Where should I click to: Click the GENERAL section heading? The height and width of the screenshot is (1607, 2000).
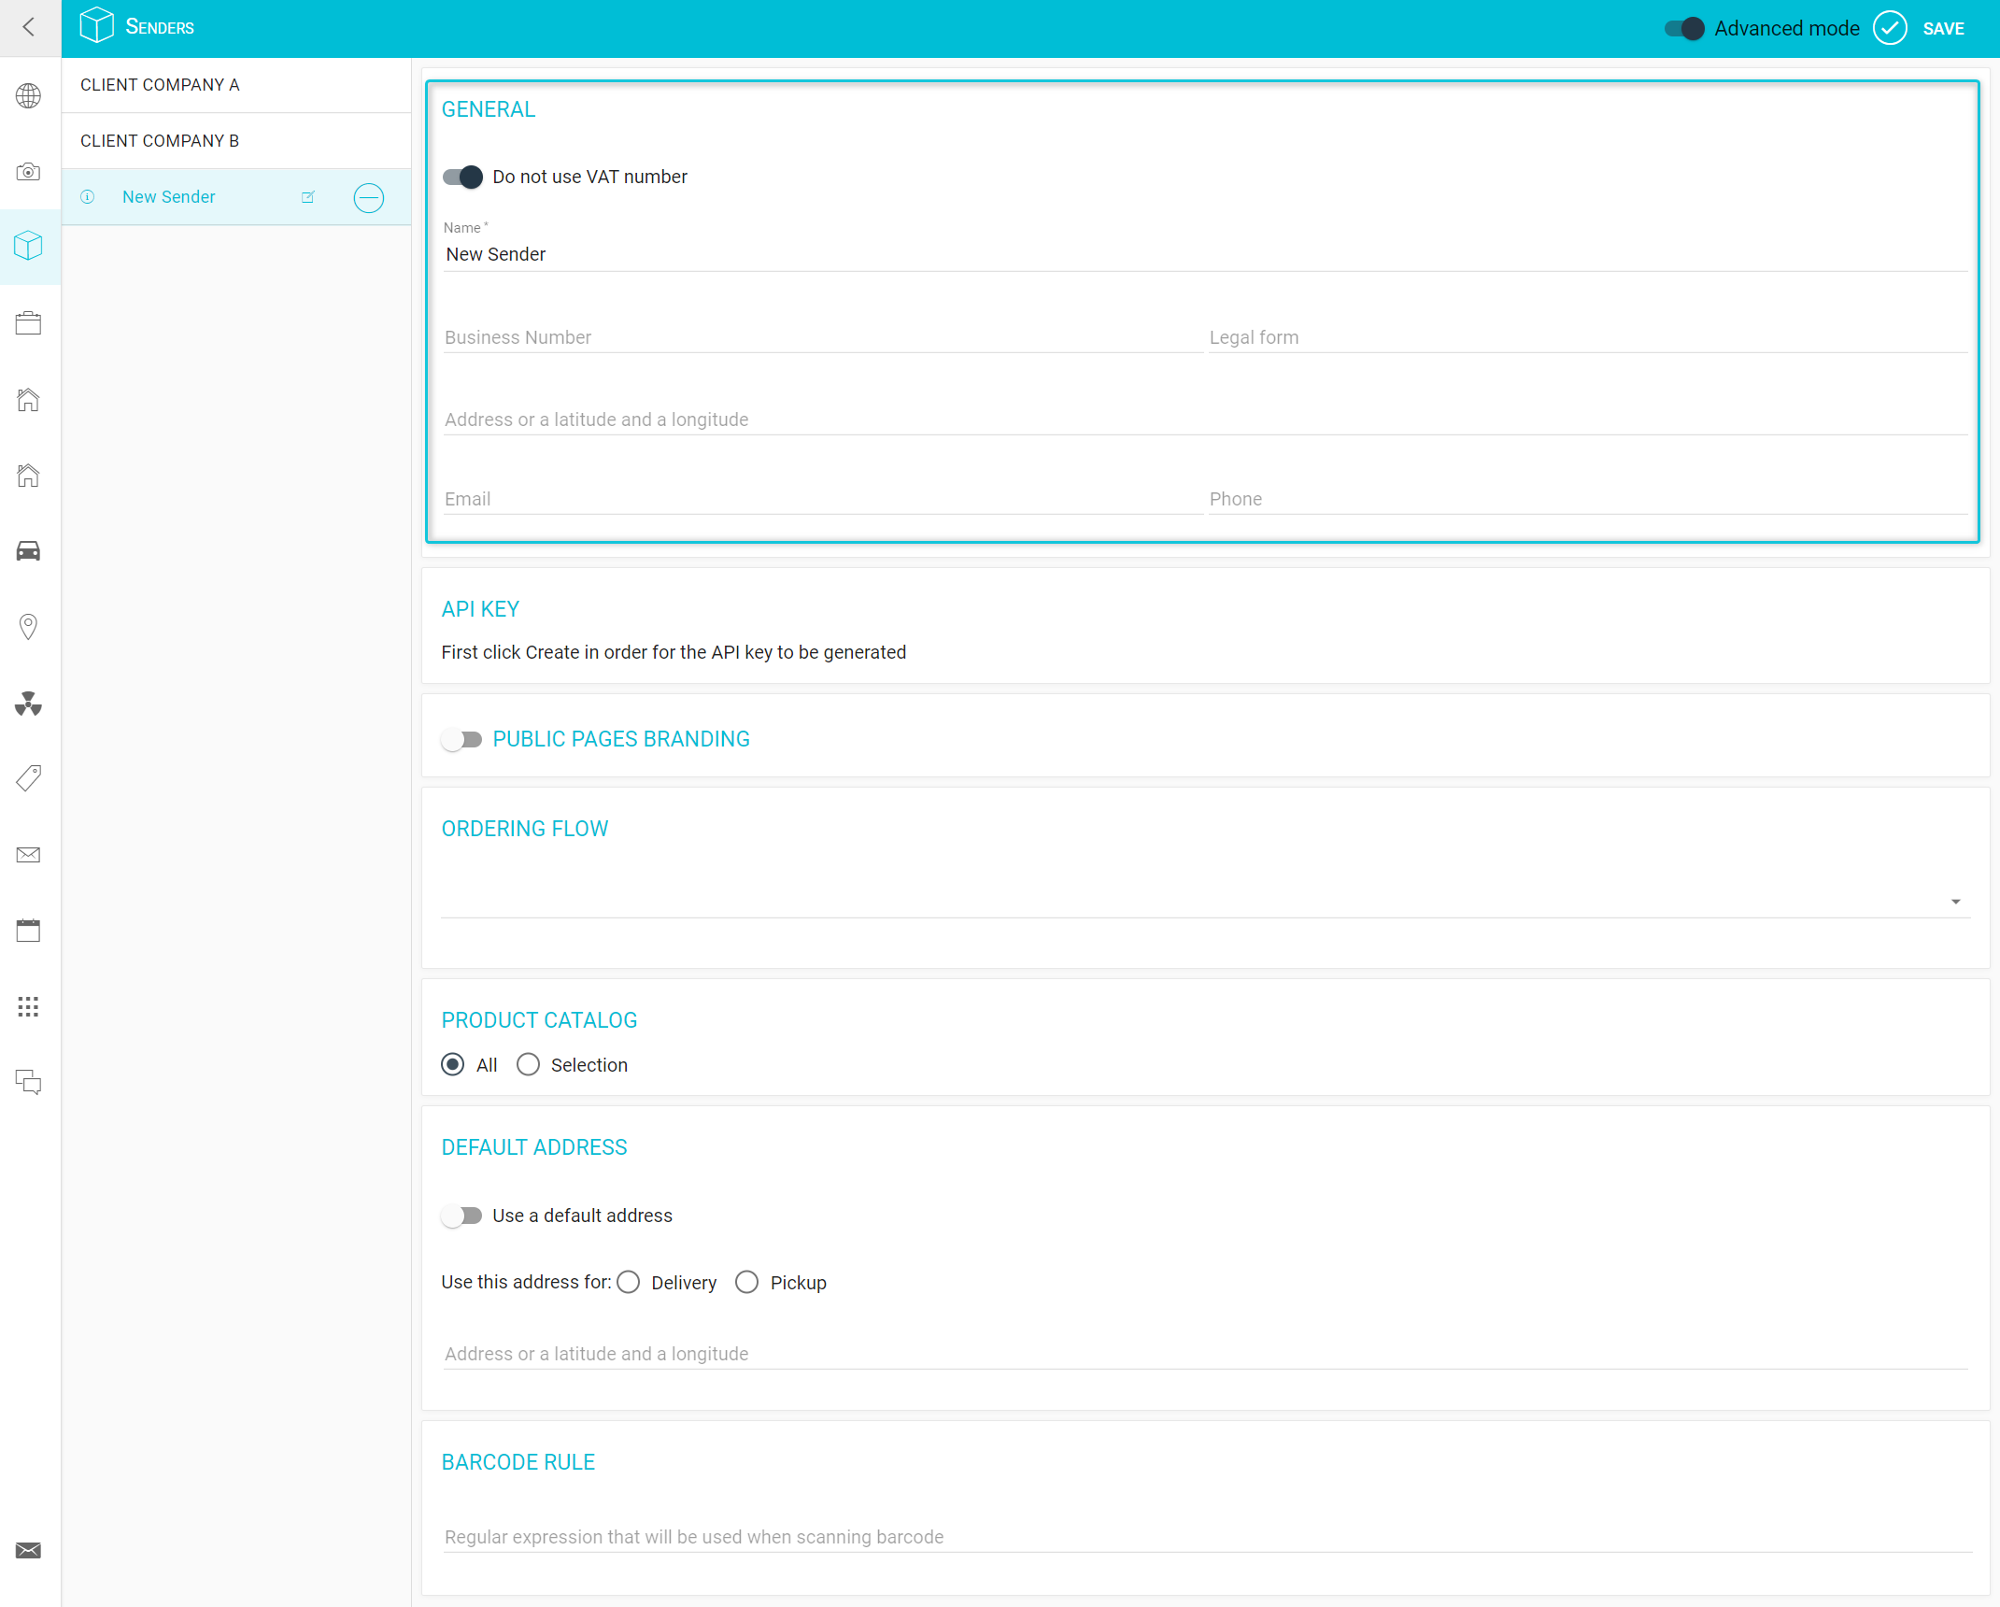tap(489, 110)
